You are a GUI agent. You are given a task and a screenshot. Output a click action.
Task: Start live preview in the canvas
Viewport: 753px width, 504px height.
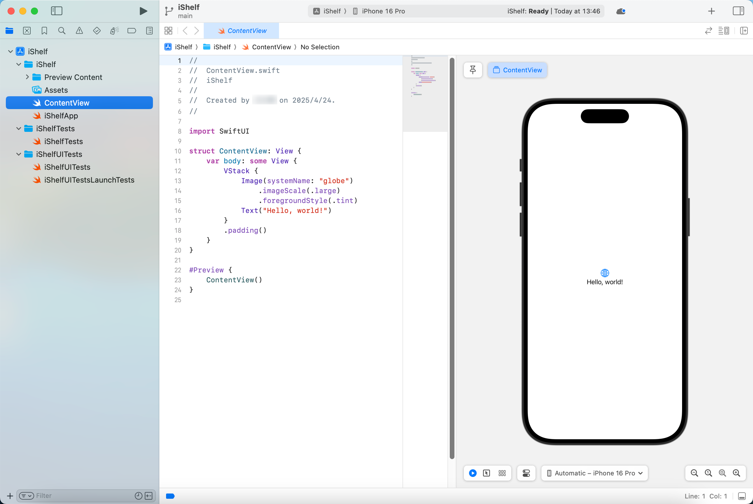tap(473, 473)
